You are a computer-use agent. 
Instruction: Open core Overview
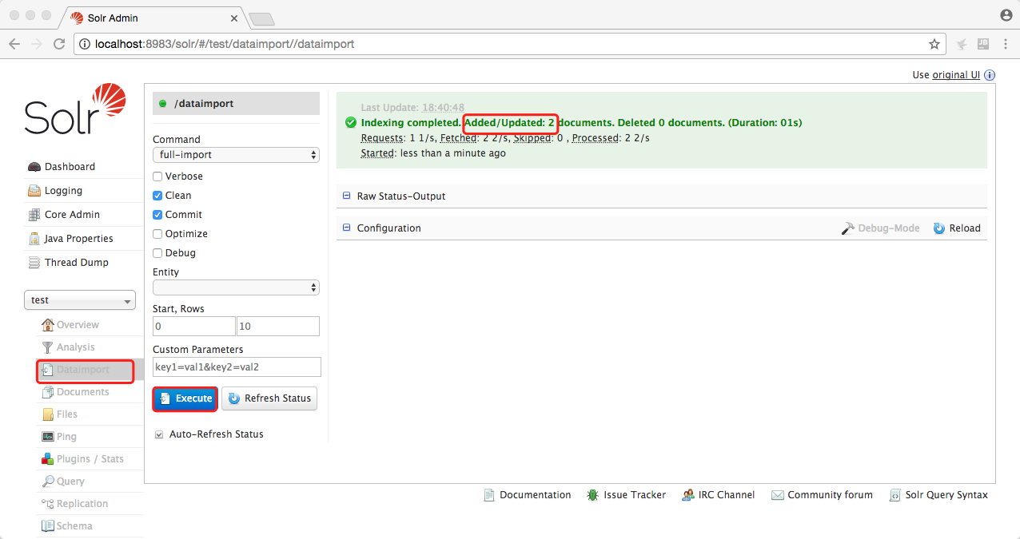click(x=78, y=325)
